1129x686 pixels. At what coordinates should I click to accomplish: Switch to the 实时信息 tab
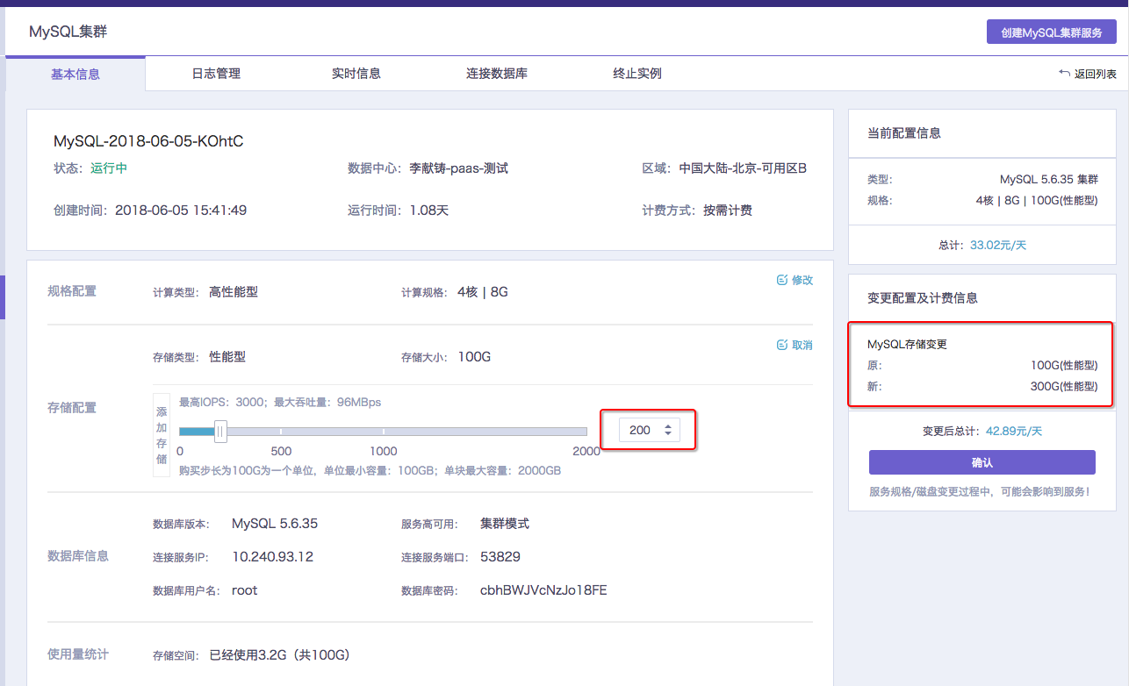pos(356,74)
